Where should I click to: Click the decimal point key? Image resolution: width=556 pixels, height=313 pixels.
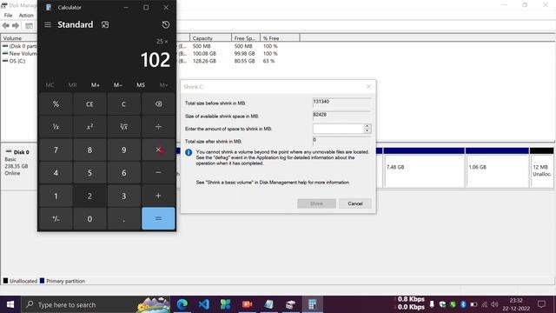pyautogui.click(x=123, y=218)
